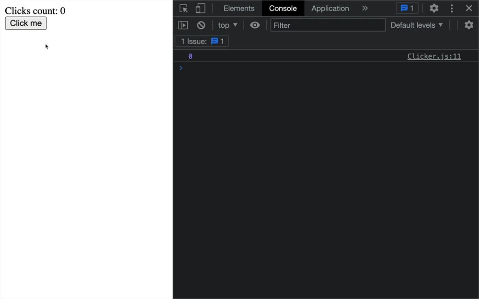Image resolution: width=479 pixels, height=299 pixels.
Task: Click the "Click me" button
Action: (26, 23)
